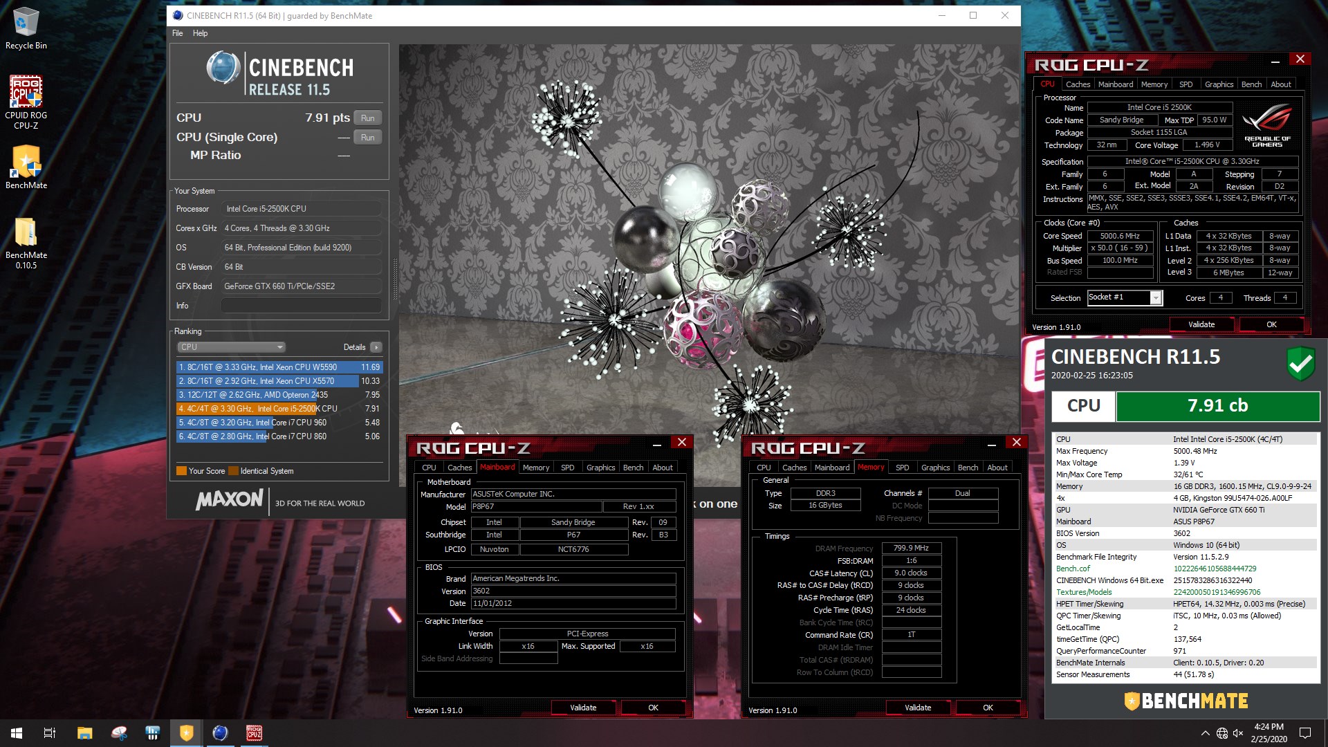Image resolution: width=1328 pixels, height=747 pixels.
Task: Open the Socket #1 selection dropdown
Action: point(1125,297)
